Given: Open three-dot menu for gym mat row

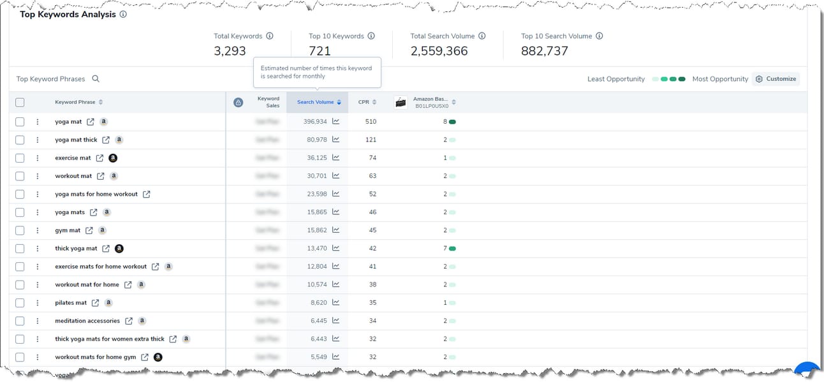Looking at the screenshot, I should pos(38,230).
